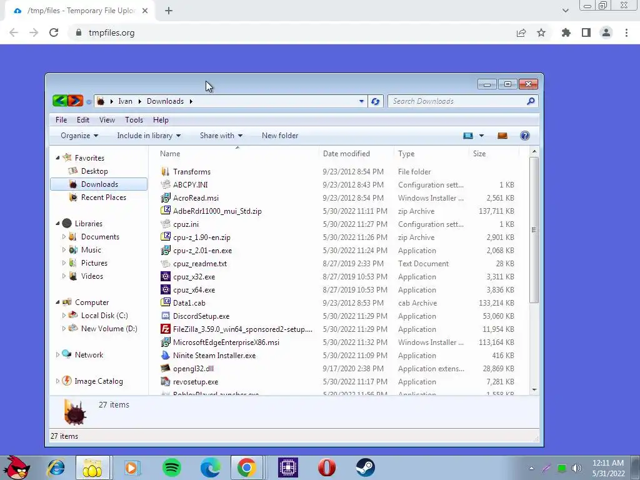Click the New folder button

[x=280, y=136]
